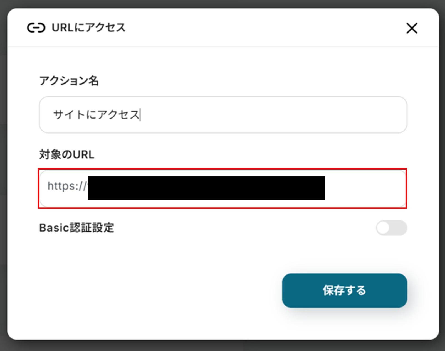This screenshot has width=445, height=351.
Task: Click the Basic認証設定 label text
Action: coord(76,228)
